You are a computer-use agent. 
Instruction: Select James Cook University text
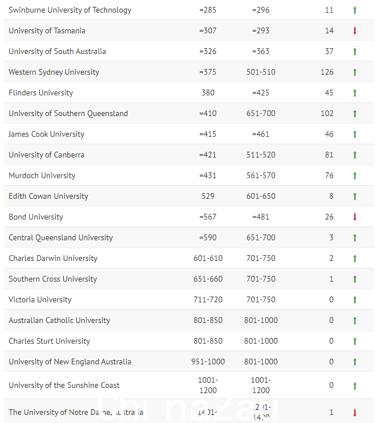[x=46, y=134]
